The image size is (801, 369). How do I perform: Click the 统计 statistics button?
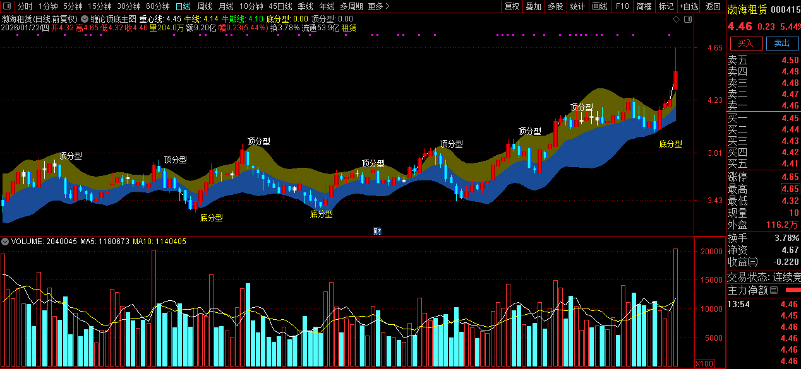[577, 6]
